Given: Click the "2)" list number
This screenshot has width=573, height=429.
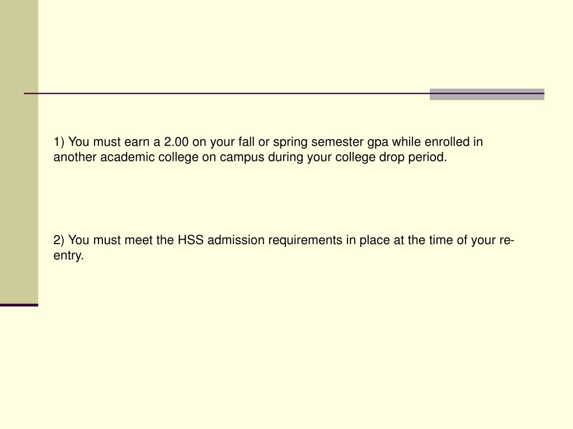Looking at the screenshot, I should (x=59, y=240).
